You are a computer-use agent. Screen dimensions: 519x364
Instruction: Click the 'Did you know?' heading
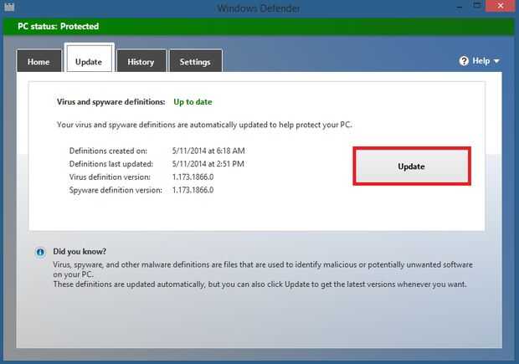[x=80, y=252]
